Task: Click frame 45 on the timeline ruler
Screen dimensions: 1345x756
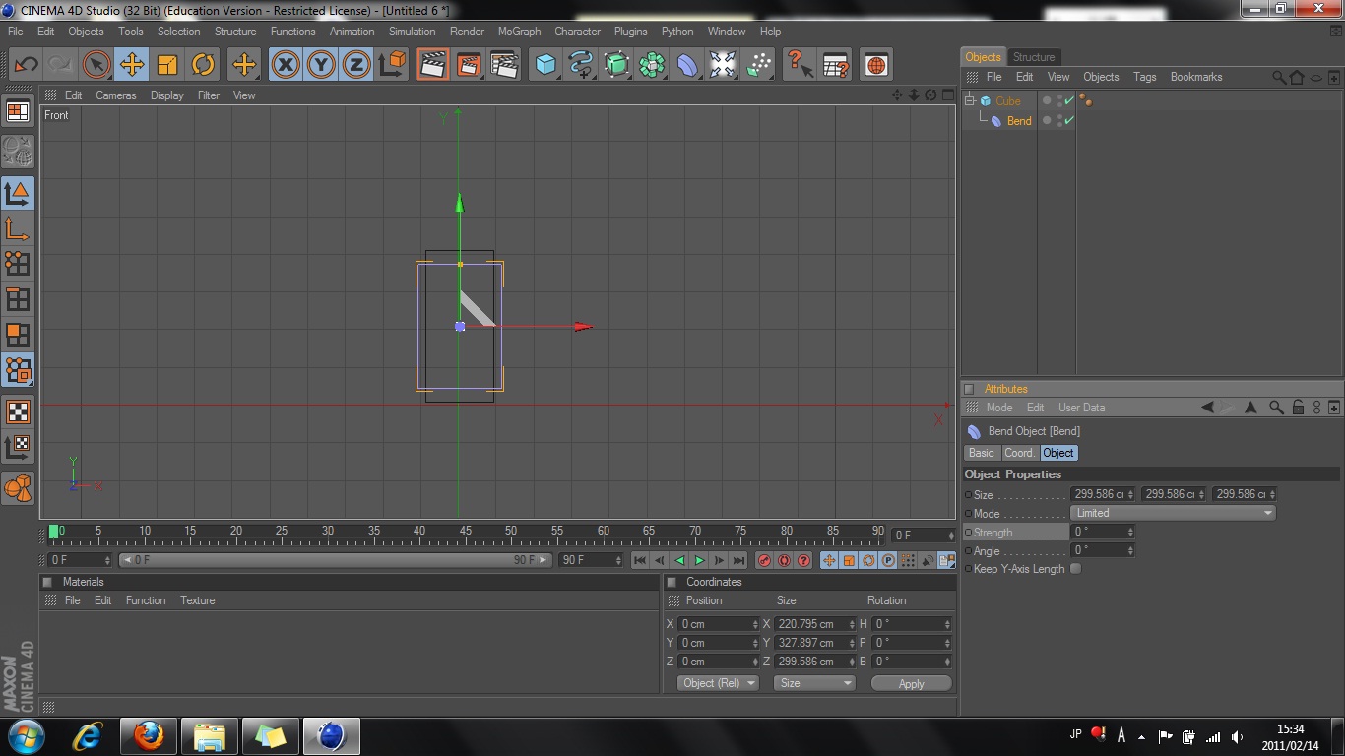Action: [465, 533]
